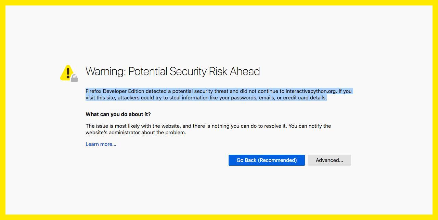Click the Go Back (Recommended) button

pyautogui.click(x=267, y=160)
